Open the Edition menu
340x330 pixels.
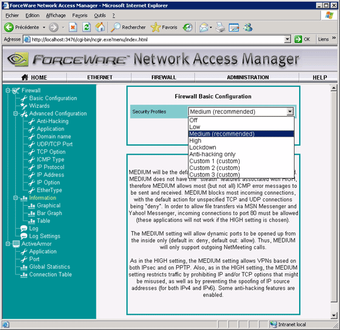(x=32, y=15)
